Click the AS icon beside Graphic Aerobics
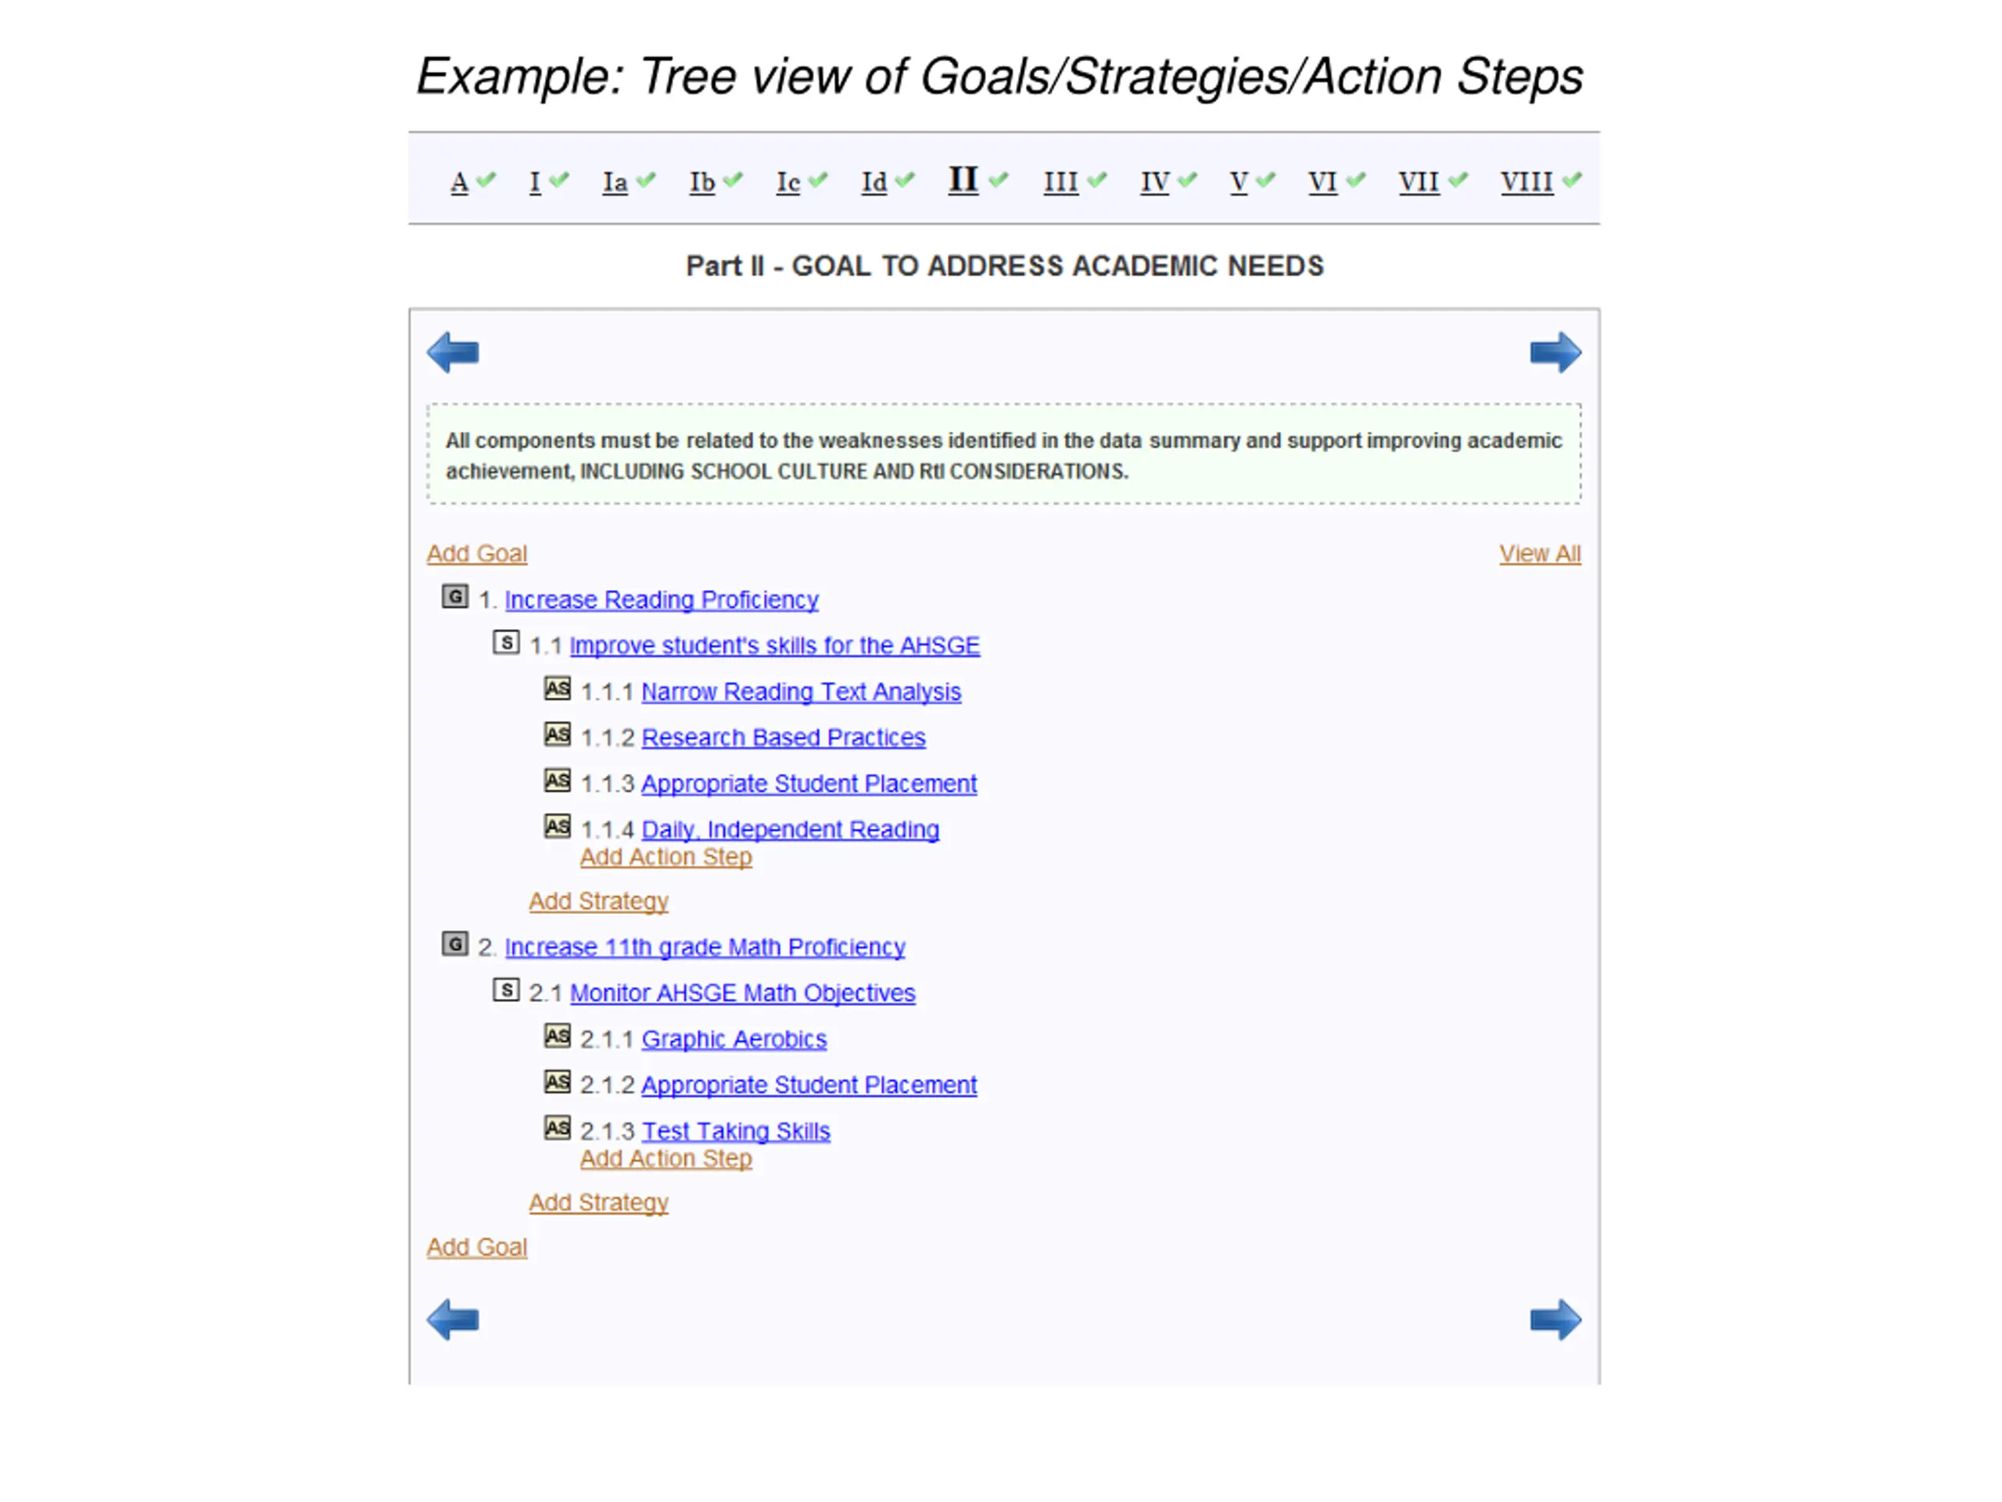This screenshot has width=2002, height=1502. (558, 1036)
